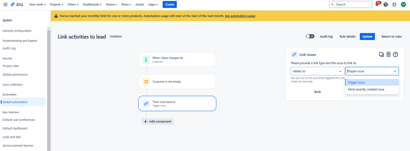Duplicate the Link issues component
Viewport: 410px width, 151px height.
tap(381, 54)
